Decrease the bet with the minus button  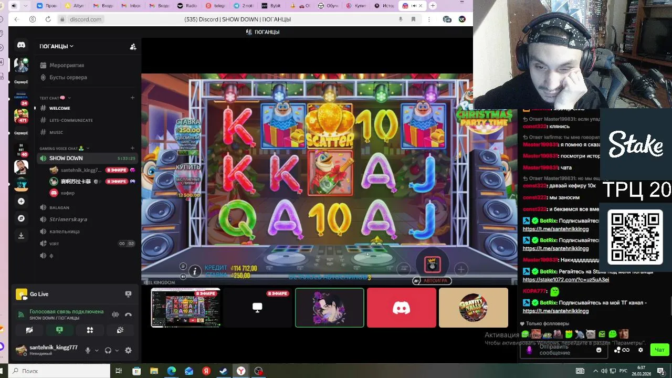[x=404, y=269]
